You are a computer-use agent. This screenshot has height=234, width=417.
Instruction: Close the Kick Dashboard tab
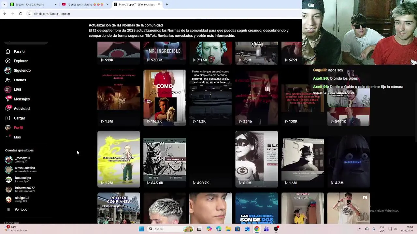(x=55, y=5)
